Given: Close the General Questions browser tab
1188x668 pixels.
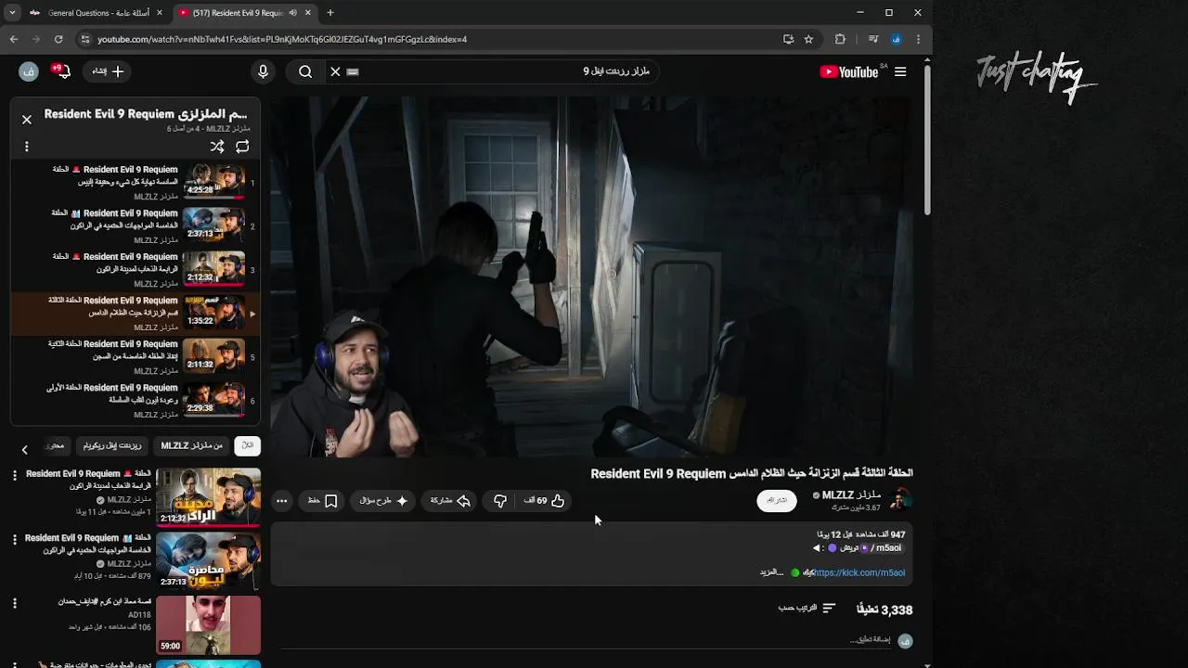Looking at the screenshot, I should pyautogui.click(x=159, y=13).
